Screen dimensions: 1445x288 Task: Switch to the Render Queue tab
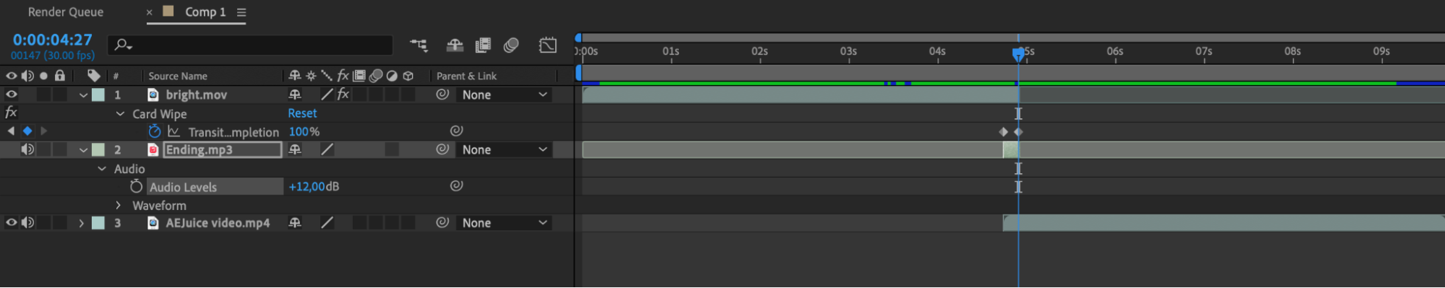(66, 12)
